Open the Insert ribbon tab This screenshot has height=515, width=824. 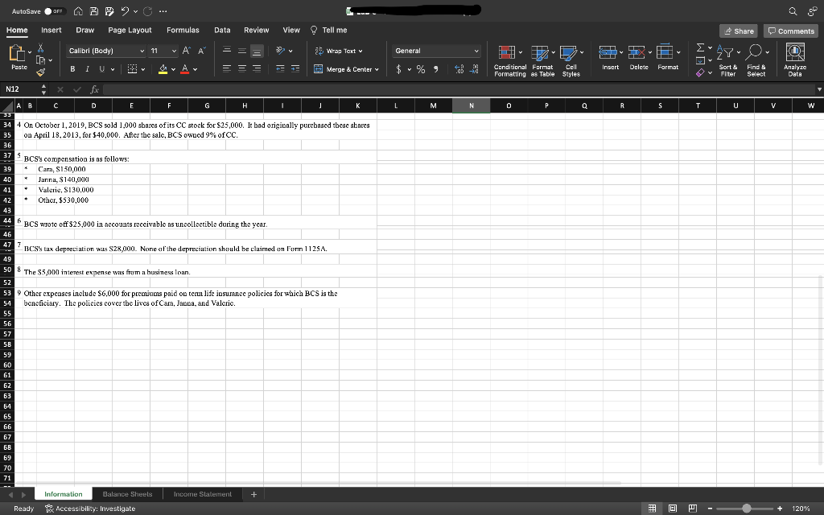point(51,30)
